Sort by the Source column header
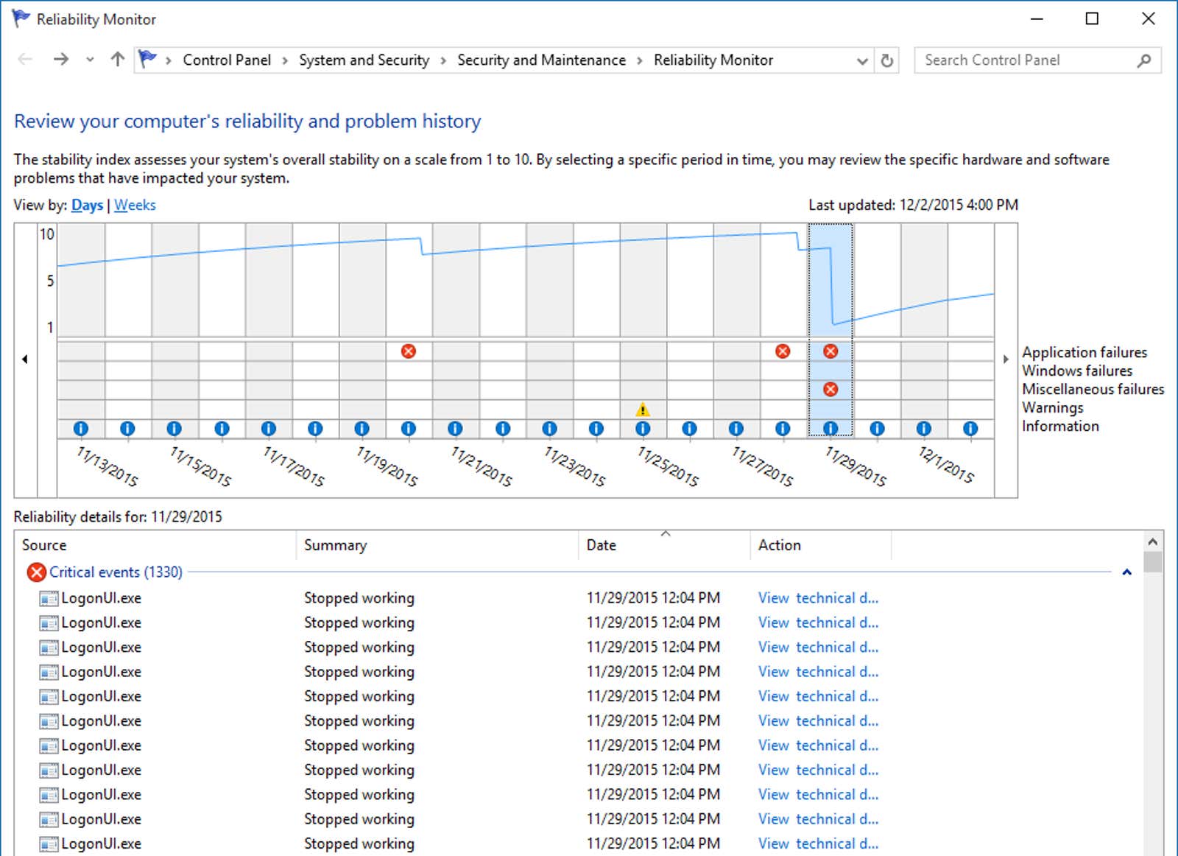The width and height of the screenshot is (1178, 856). (x=155, y=545)
